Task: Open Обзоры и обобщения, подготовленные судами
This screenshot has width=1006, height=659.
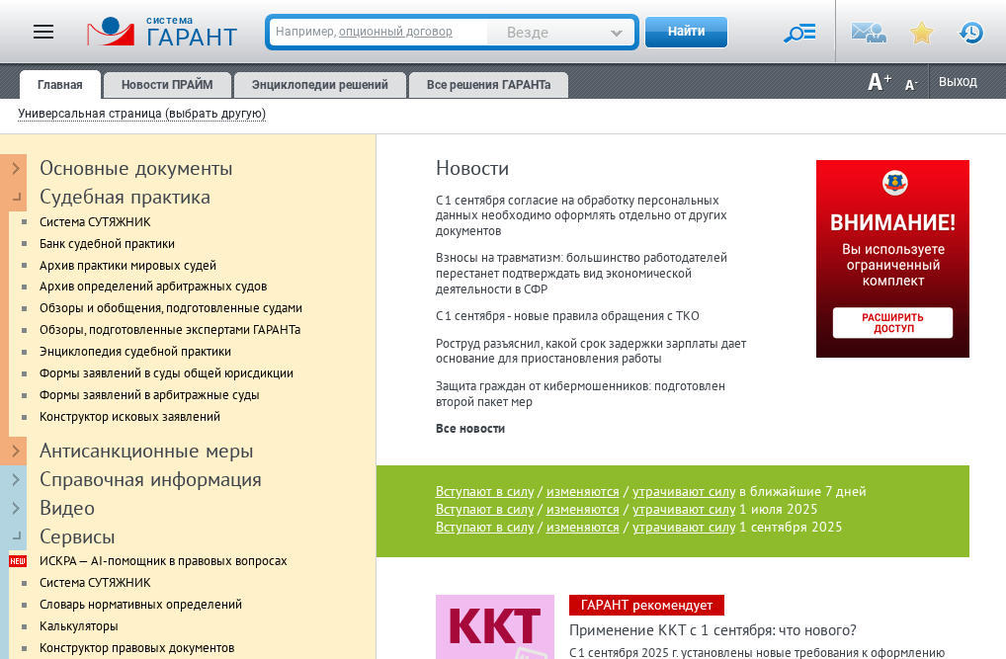Action: 171,308
